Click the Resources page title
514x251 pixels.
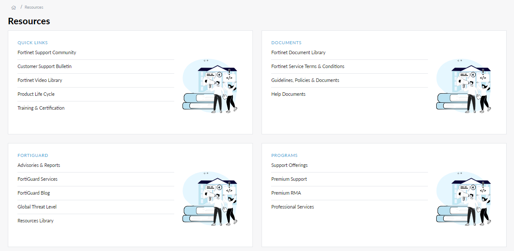[29, 21]
